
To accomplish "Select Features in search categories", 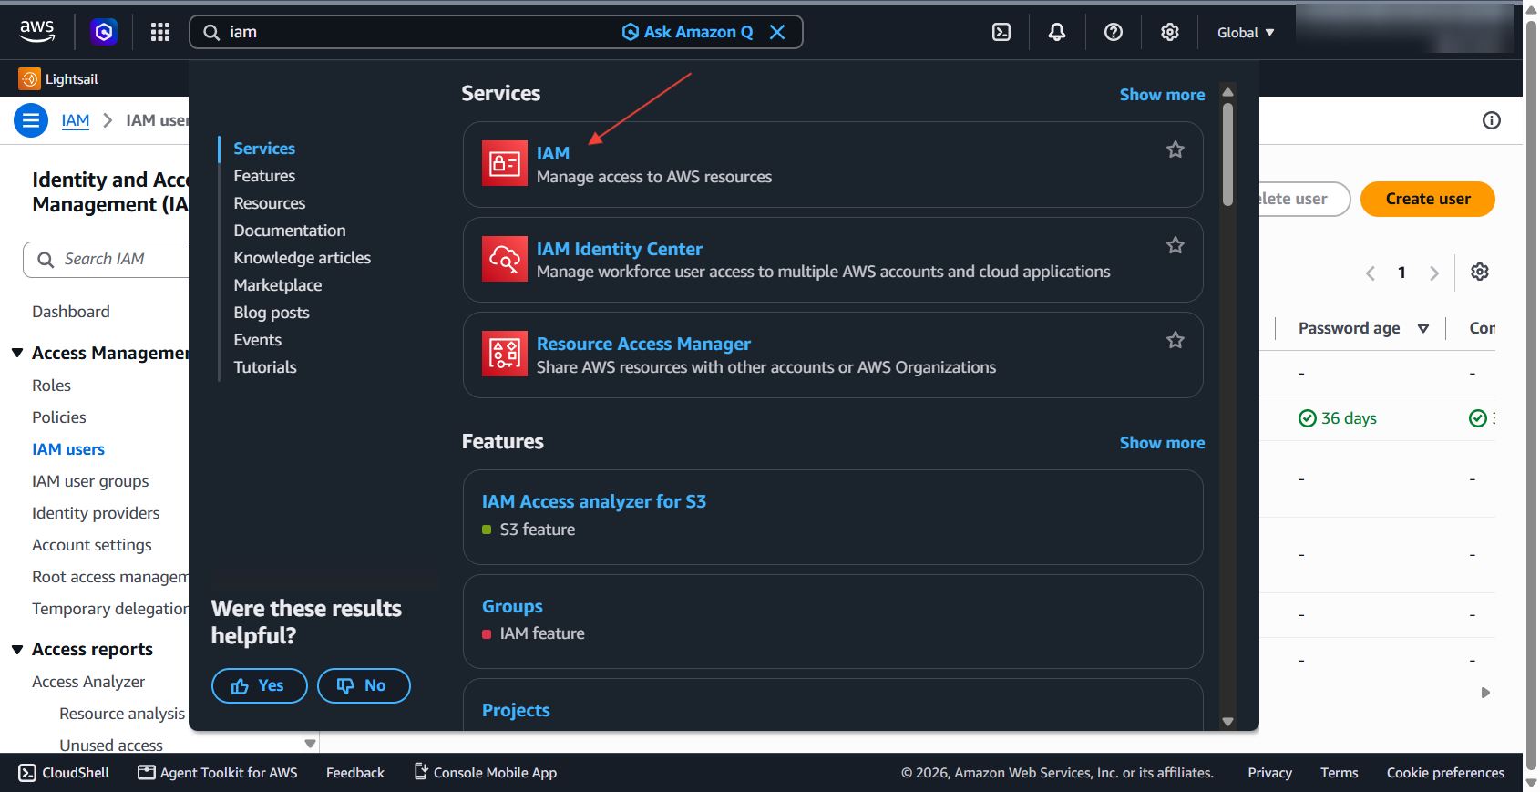I will click(264, 176).
